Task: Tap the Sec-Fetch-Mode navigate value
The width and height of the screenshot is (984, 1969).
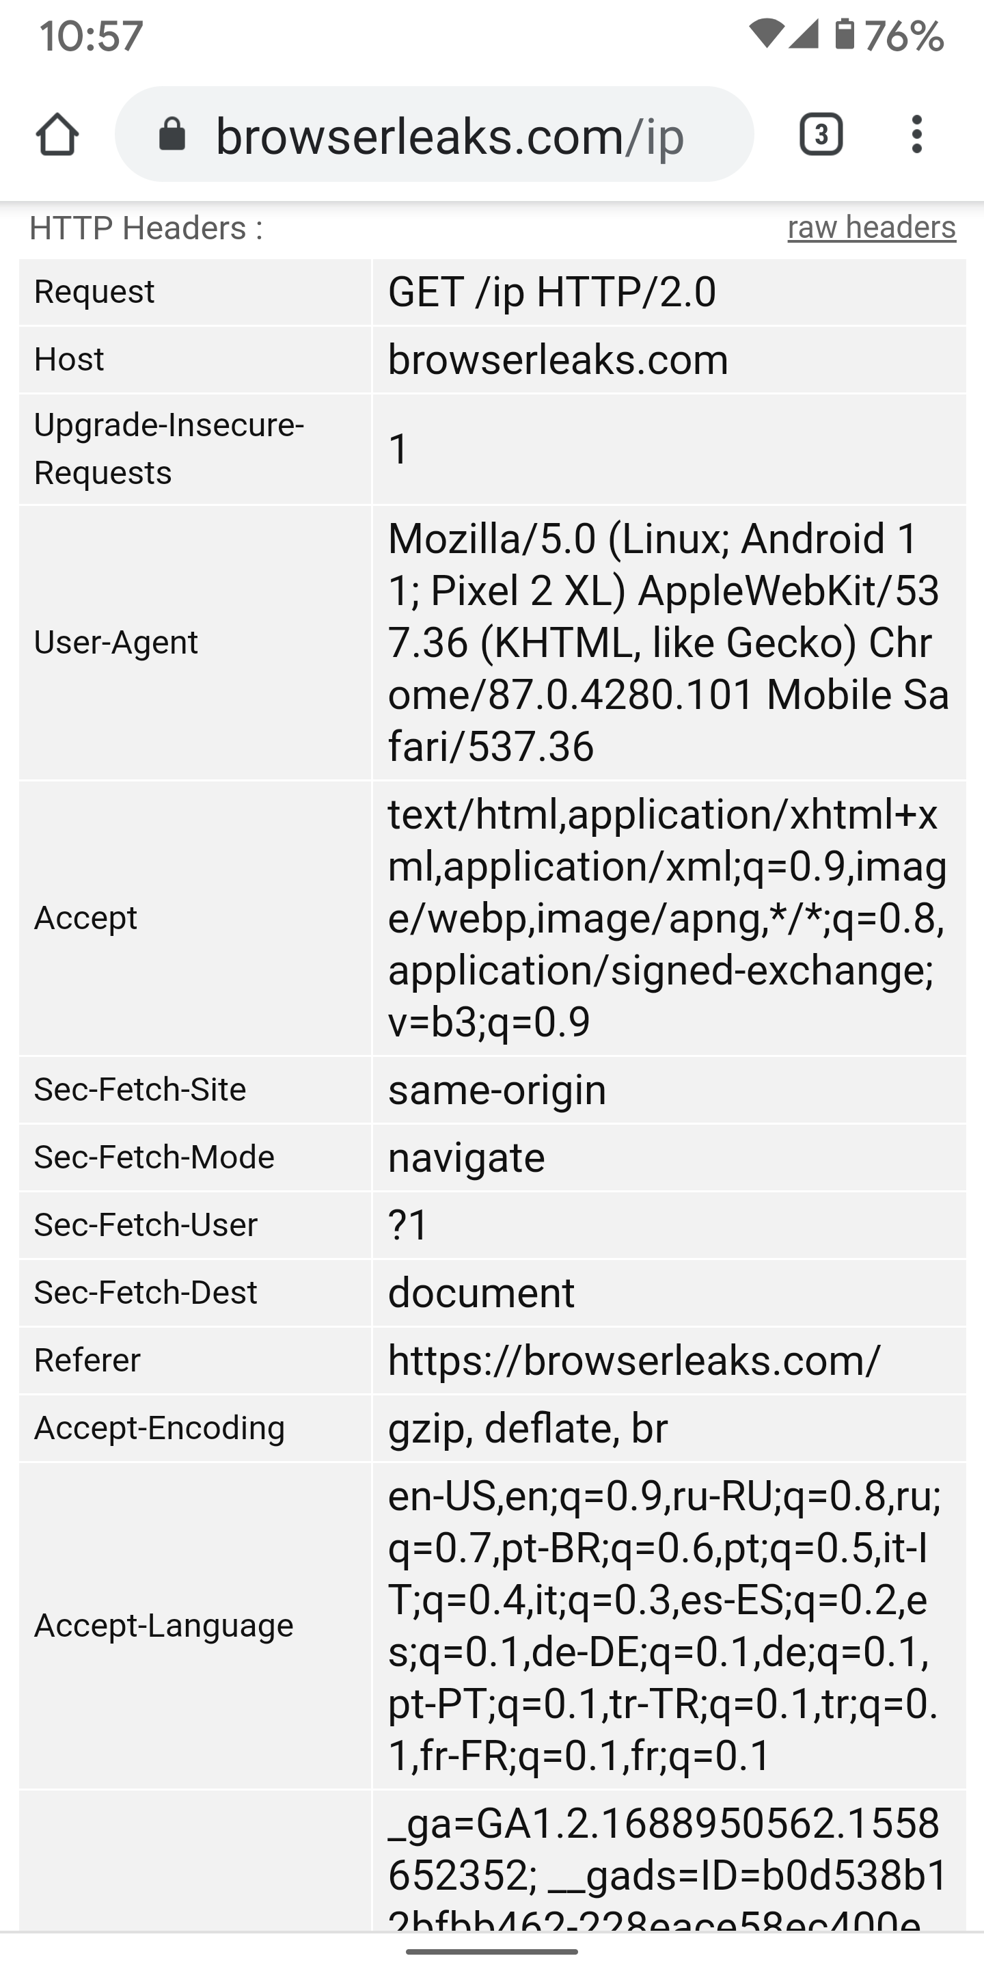Action: point(466,1157)
